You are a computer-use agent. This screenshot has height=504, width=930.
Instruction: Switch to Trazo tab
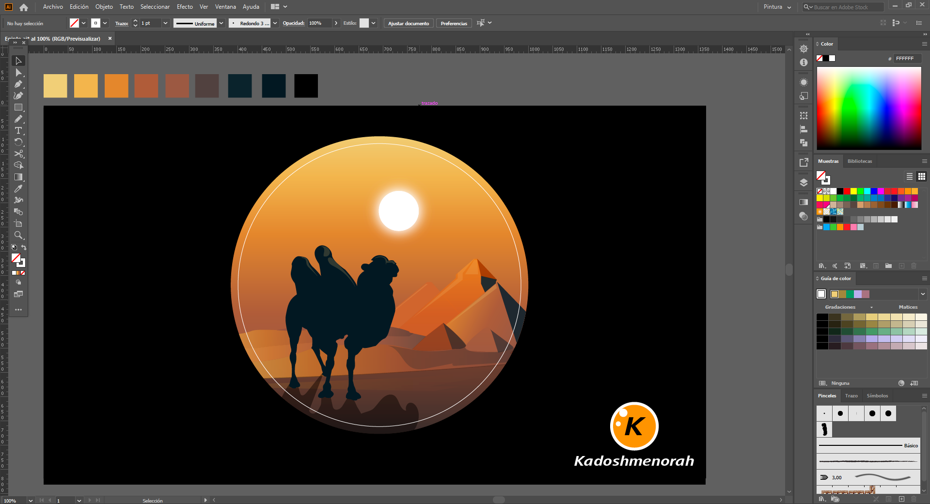851,396
